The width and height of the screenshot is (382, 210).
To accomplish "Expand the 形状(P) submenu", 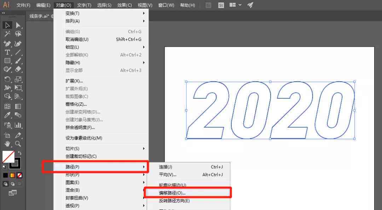I will pyautogui.click(x=101, y=175).
